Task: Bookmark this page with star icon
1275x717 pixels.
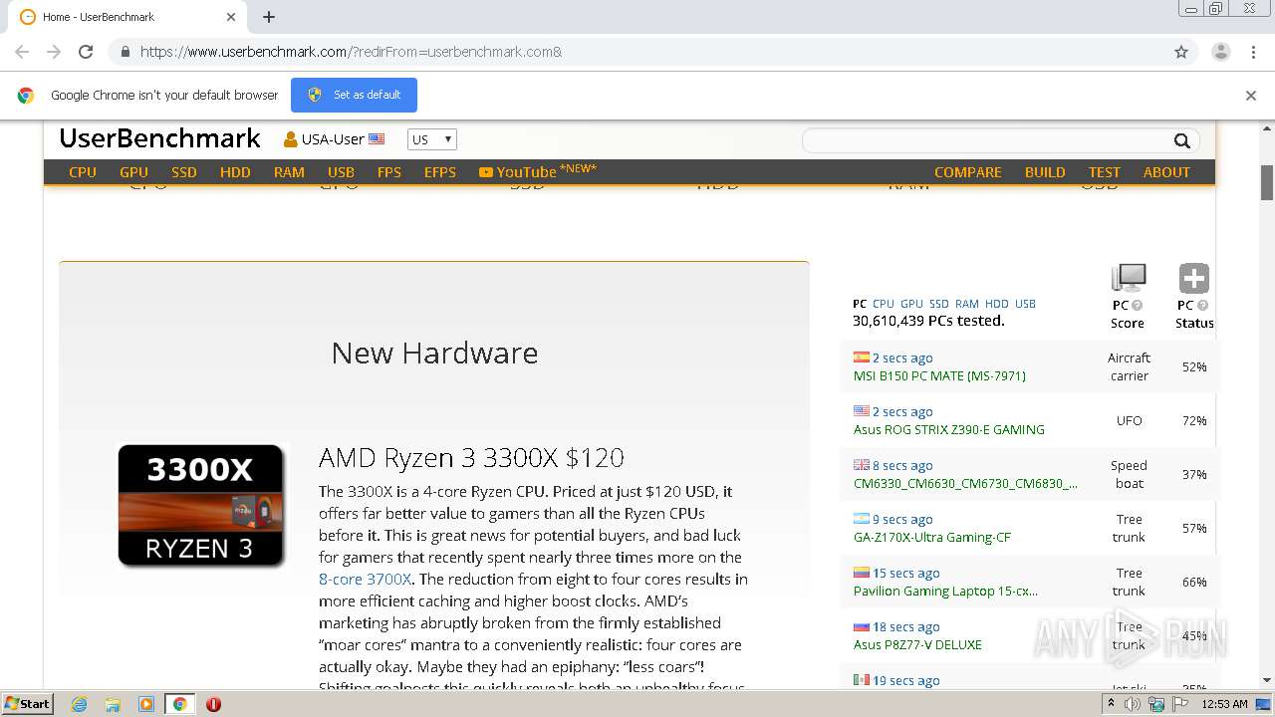Action: coord(1181,52)
